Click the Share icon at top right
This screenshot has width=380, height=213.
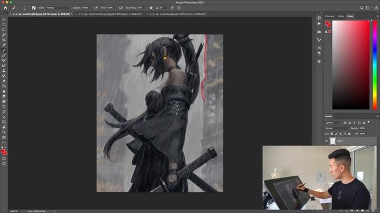pos(376,8)
